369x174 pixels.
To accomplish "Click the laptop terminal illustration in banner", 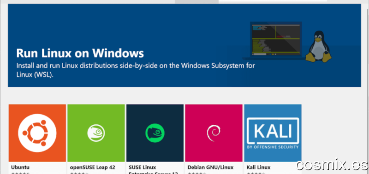I will point(275,40).
